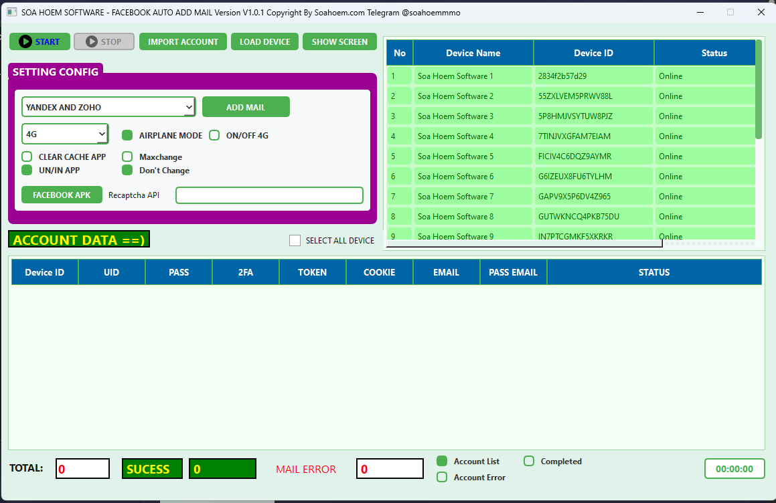Click the No column header
776x503 pixels.
tap(400, 53)
